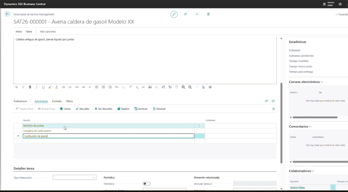Viewport: 348px width, 192px height.
Task: Click the pencil edit icon
Action: click(174, 14)
